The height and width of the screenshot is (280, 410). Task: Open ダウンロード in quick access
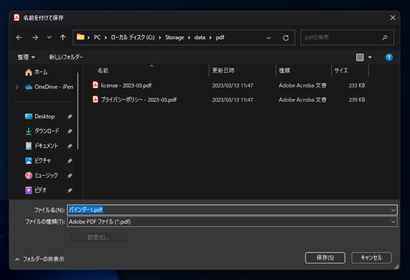coord(42,131)
